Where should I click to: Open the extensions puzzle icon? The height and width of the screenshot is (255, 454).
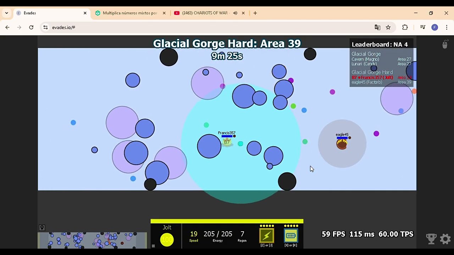tap(405, 27)
